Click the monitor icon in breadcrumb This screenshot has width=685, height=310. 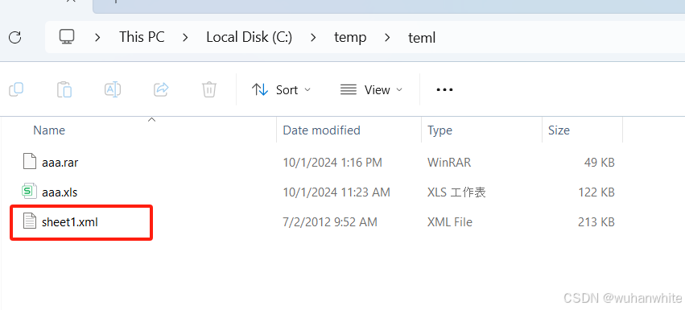coord(67,37)
